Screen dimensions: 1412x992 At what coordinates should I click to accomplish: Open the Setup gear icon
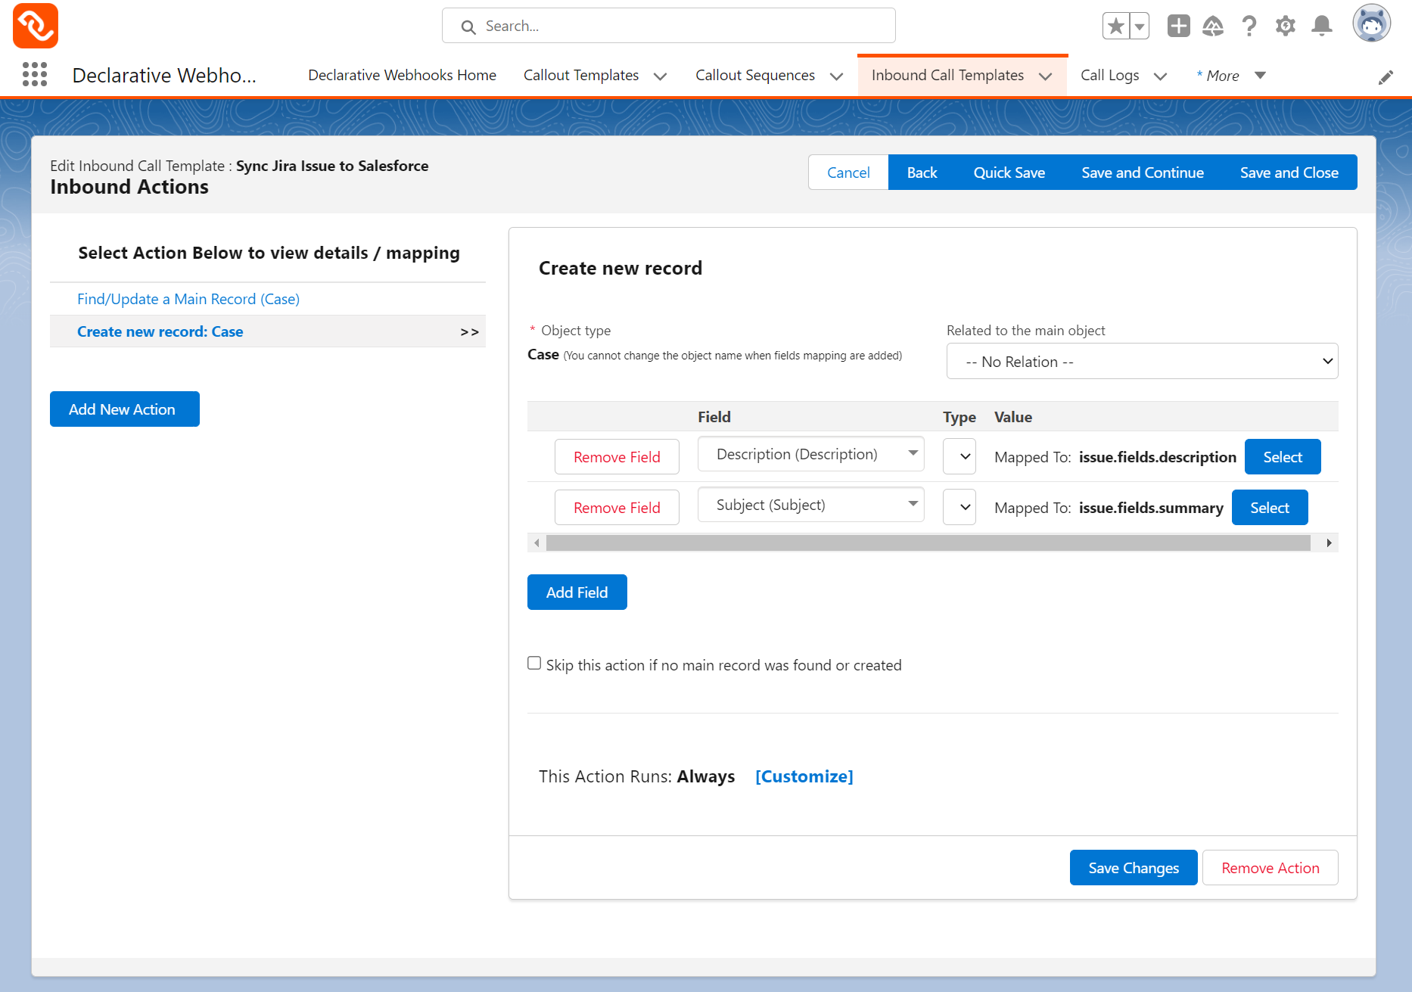1285,26
